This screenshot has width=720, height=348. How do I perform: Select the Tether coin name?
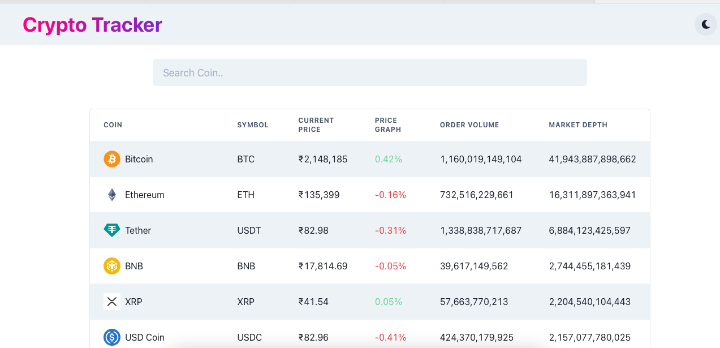[x=138, y=230]
